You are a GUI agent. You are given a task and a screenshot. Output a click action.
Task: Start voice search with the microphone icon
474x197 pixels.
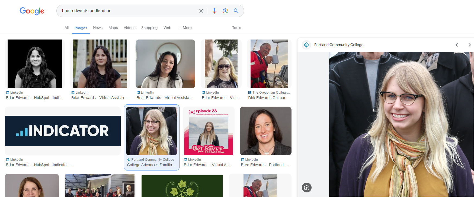coord(214,11)
